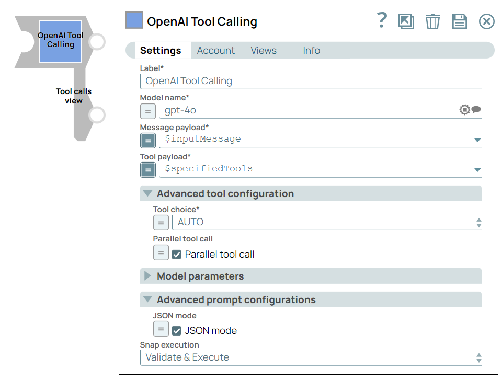
Task: Delete the snap with trash icon
Action: tap(432, 21)
